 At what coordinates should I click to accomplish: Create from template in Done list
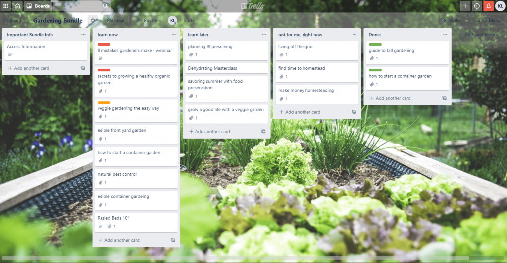444,98
